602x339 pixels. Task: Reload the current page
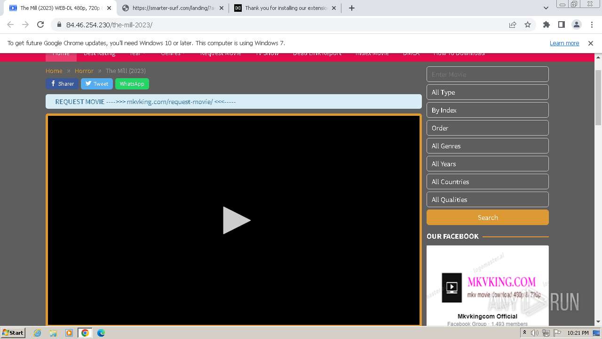[x=40, y=24]
